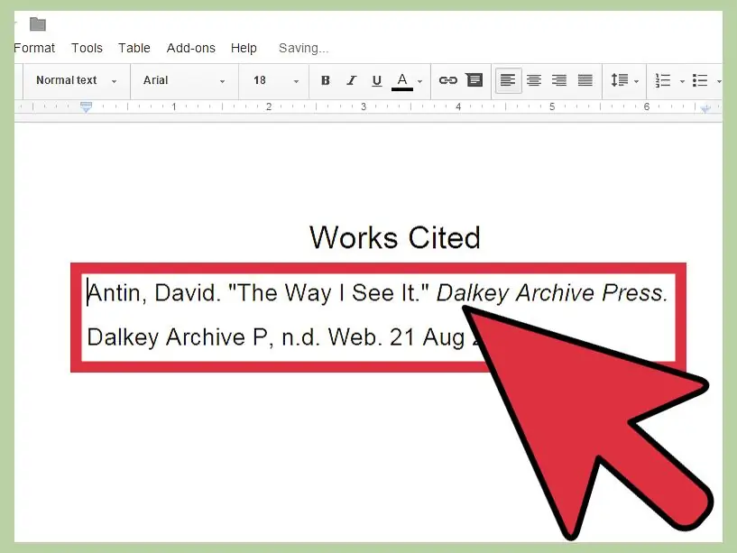This screenshot has width=737, height=553.
Task: Select right align
Action: [x=559, y=80]
